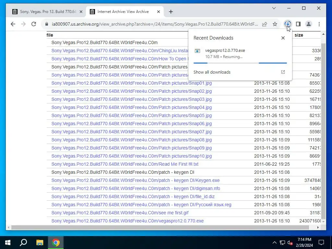This screenshot has width=332, height=249.
Task: Open the Chrome three-dot menu
Action: click(319, 24)
